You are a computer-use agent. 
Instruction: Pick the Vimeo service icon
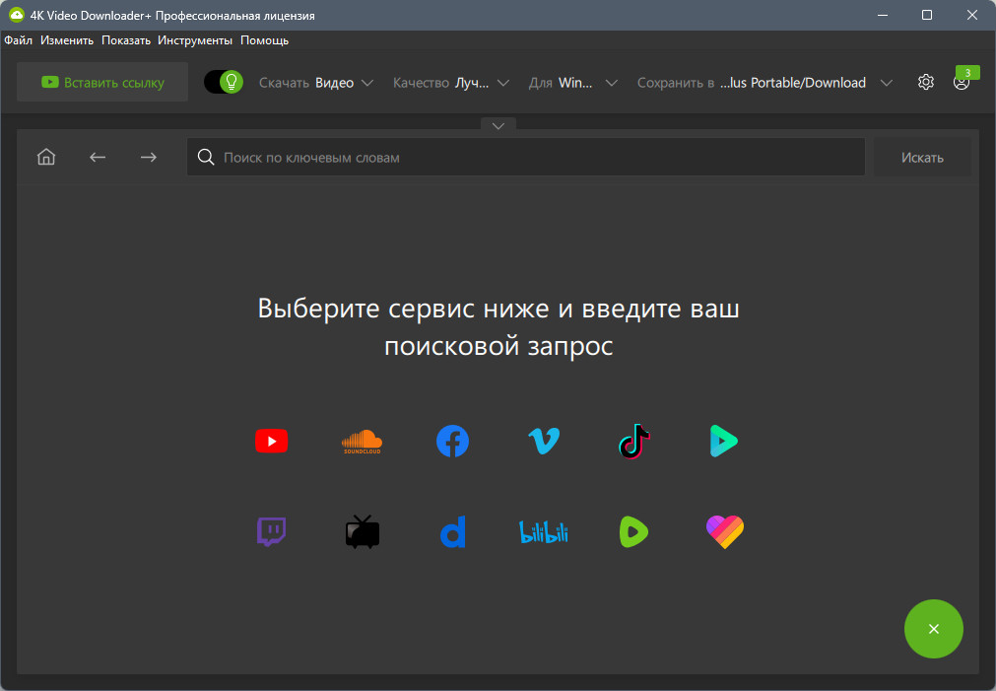pos(544,441)
